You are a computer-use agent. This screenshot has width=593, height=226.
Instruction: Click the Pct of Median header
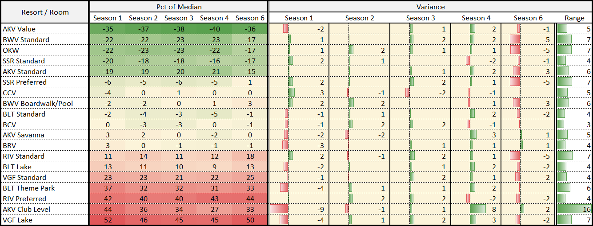click(x=179, y=7)
